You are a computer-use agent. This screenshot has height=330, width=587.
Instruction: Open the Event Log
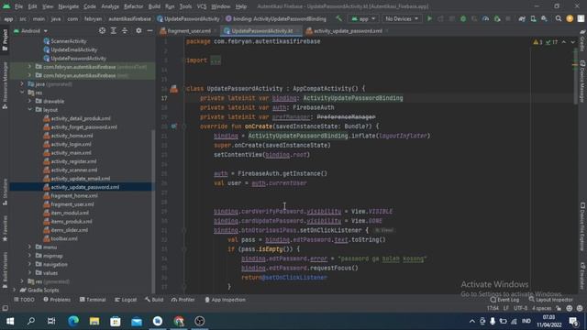point(504,300)
